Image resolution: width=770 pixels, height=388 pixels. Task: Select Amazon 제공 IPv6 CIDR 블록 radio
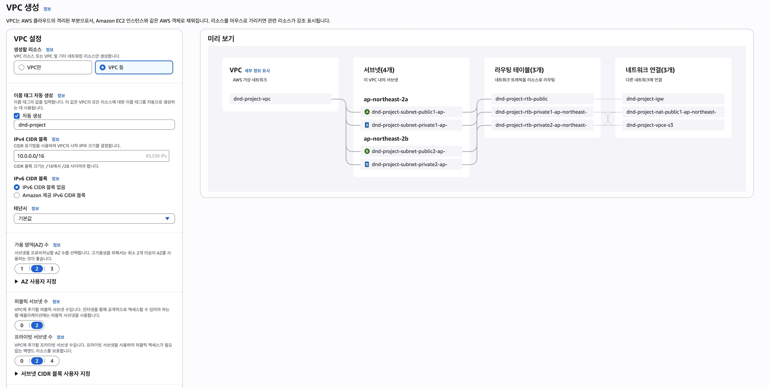17,195
